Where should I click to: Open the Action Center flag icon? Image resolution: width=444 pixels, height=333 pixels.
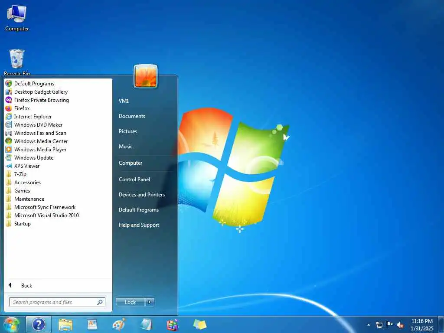390,324
